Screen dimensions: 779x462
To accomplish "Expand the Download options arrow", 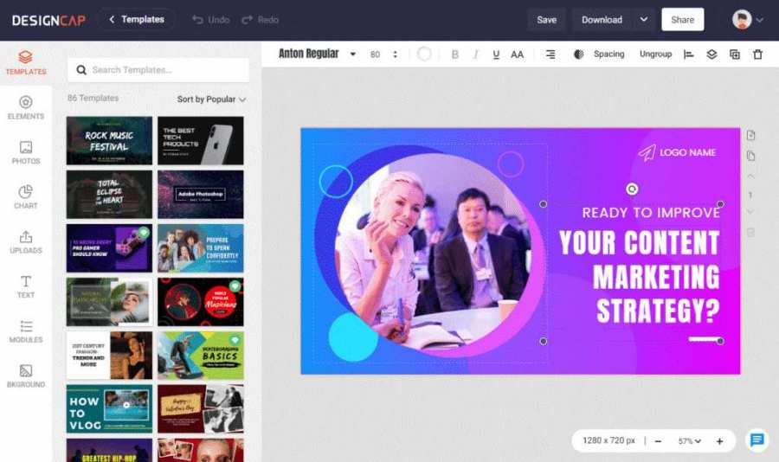I will (644, 20).
